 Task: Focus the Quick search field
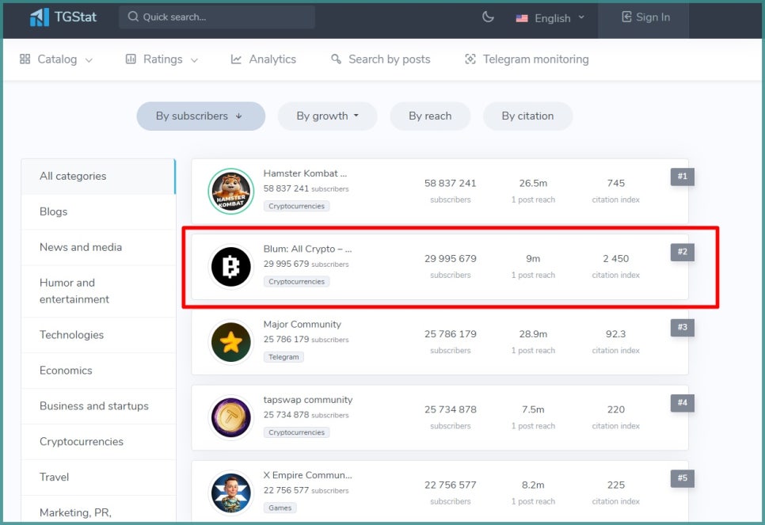pos(217,17)
